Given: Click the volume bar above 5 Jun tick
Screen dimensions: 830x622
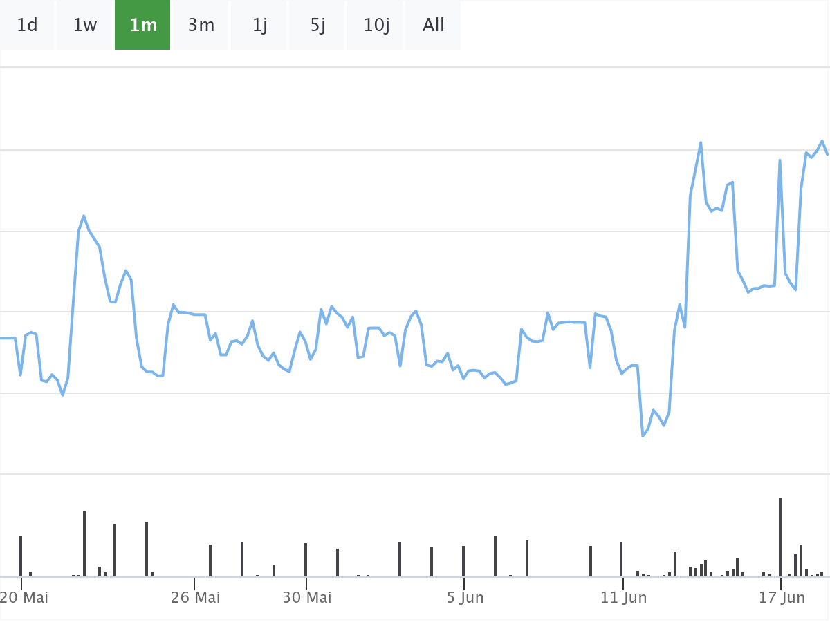Looking at the screenshot, I should [463, 561].
